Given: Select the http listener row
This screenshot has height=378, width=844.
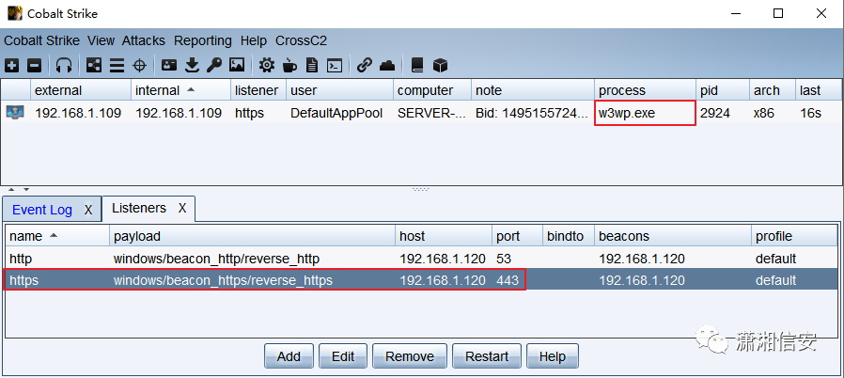Looking at the screenshot, I should tap(421, 259).
